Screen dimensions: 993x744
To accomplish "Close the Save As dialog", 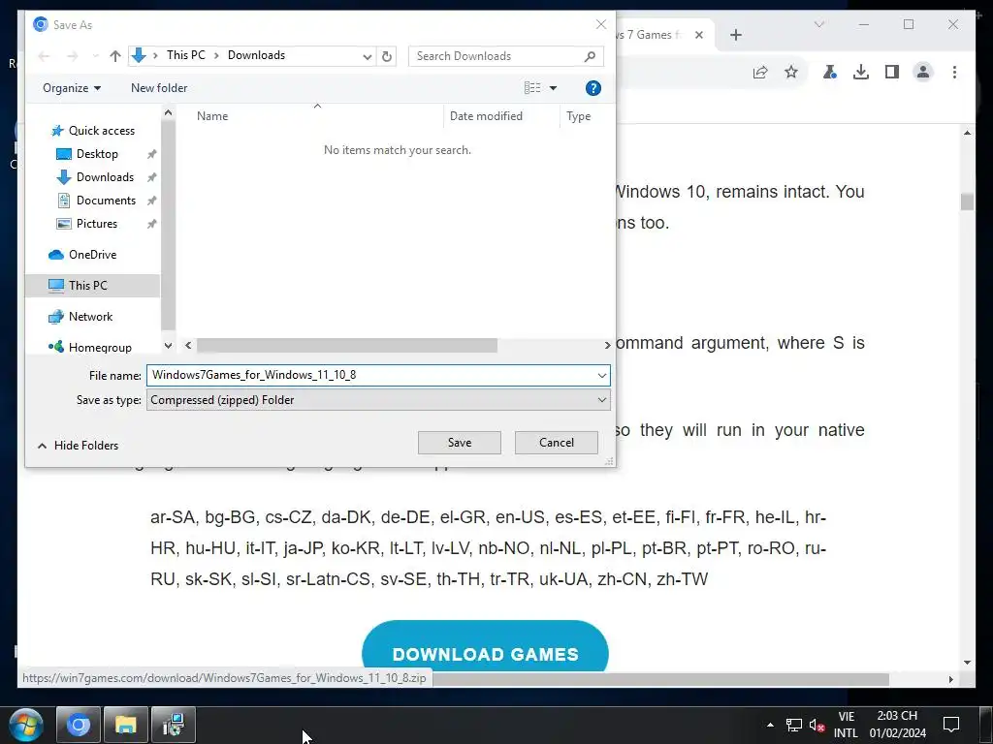I will pos(601,24).
